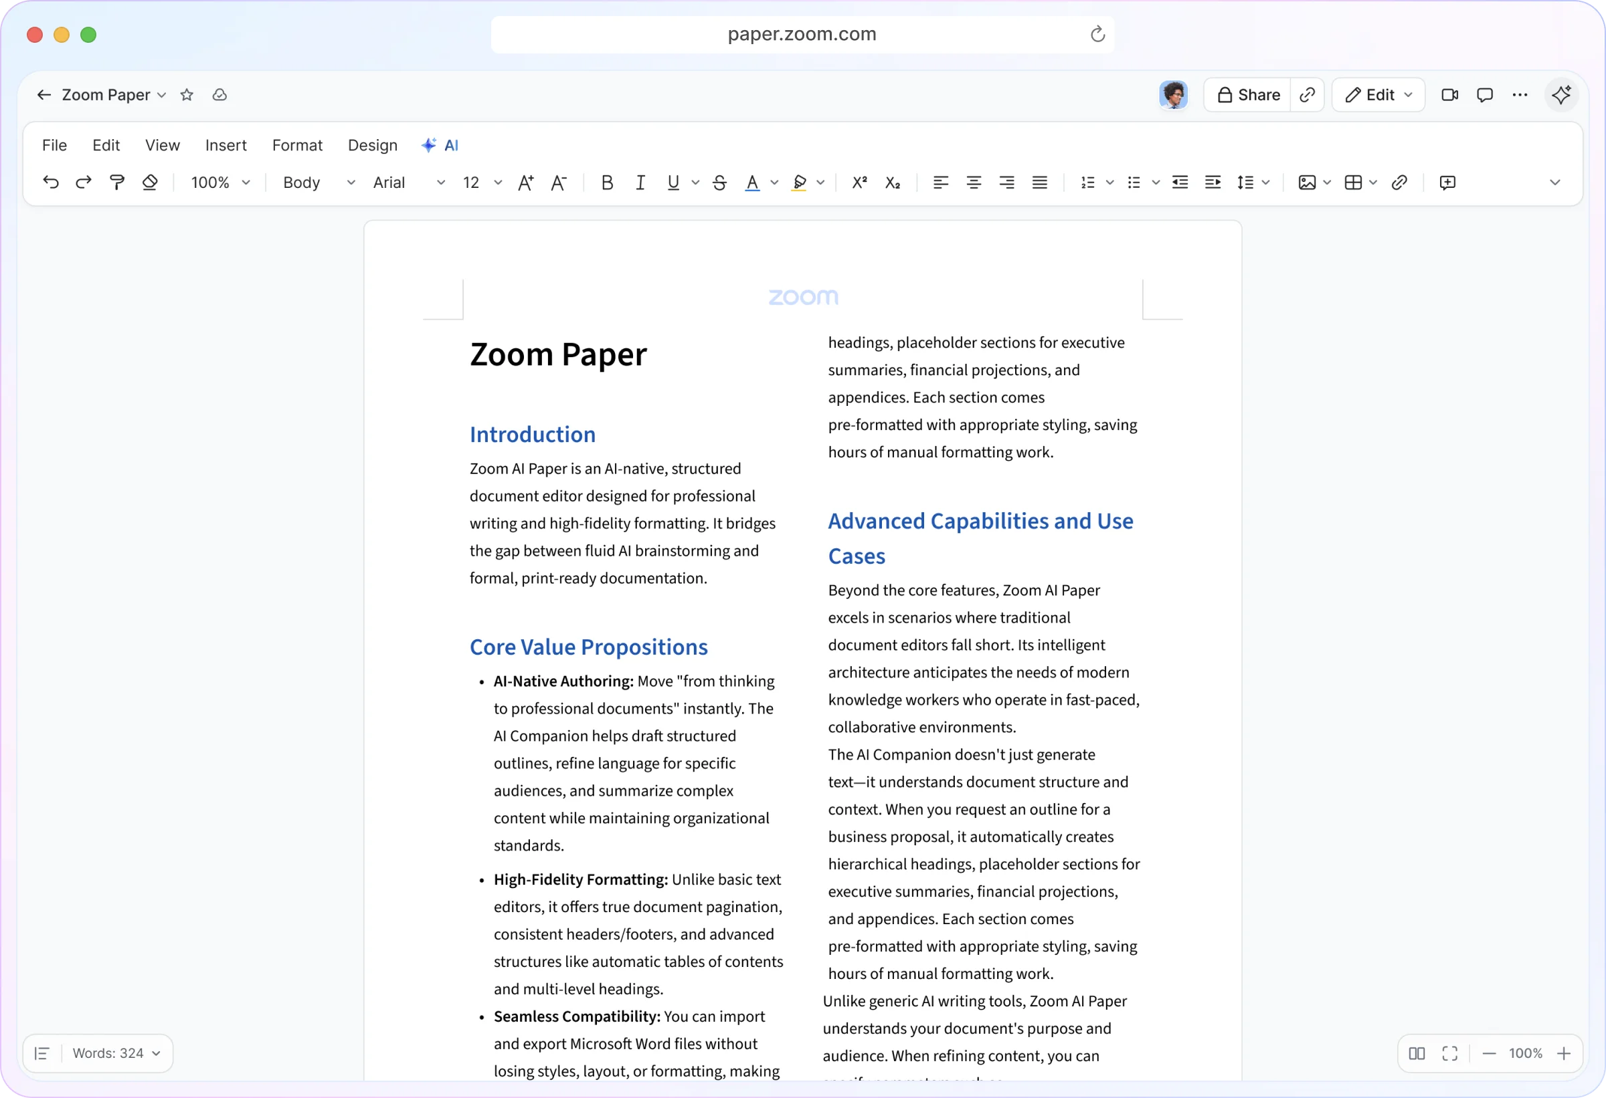Viewport: 1606px width, 1098px height.
Task: Copy the share link
Action: [x=1307, y=94]
